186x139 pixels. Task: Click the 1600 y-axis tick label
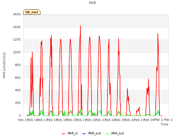click(x=17, y=14)
